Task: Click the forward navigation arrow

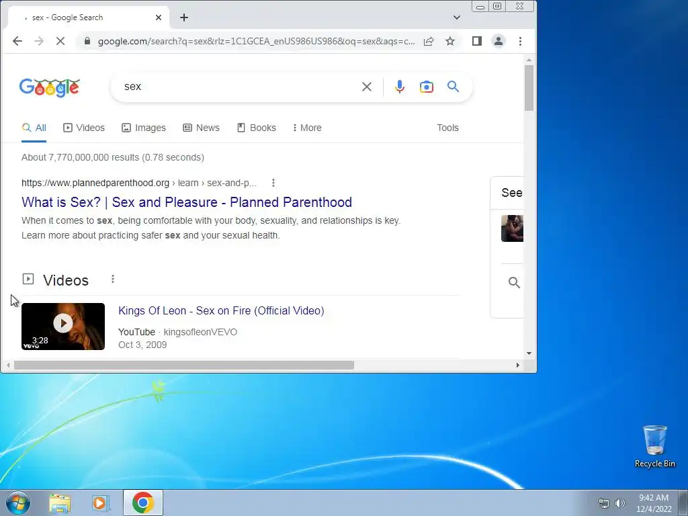Action: pos(39,41)
